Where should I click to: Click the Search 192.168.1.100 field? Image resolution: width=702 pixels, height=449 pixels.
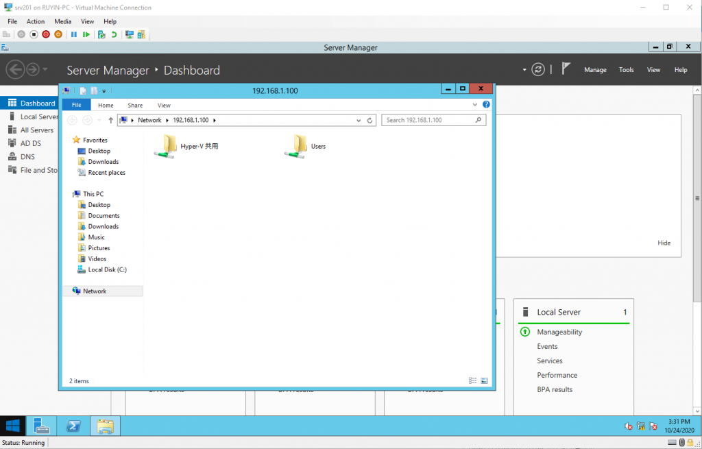pos(433,120)
